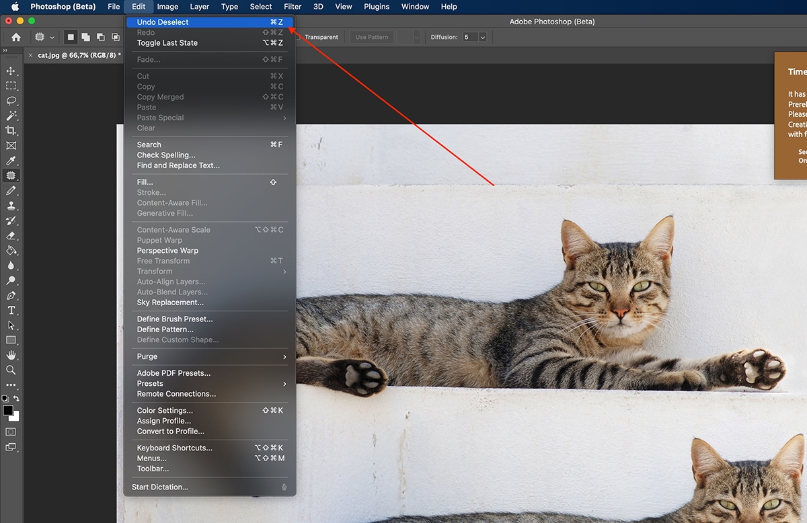This screenshot has width=807, height=523.
Task: Swap foreground and background colors
Action: click(x=16, y=399)
